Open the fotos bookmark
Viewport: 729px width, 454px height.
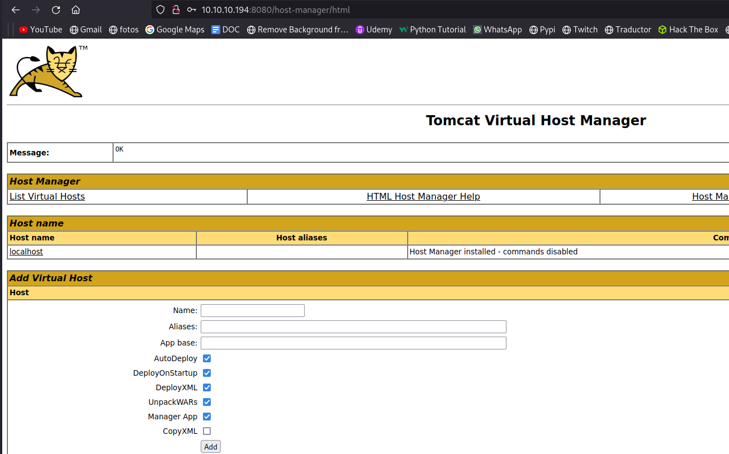point(124,30)
